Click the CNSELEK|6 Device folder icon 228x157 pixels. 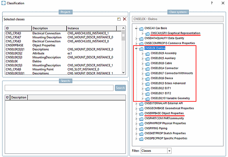[147, 79]
